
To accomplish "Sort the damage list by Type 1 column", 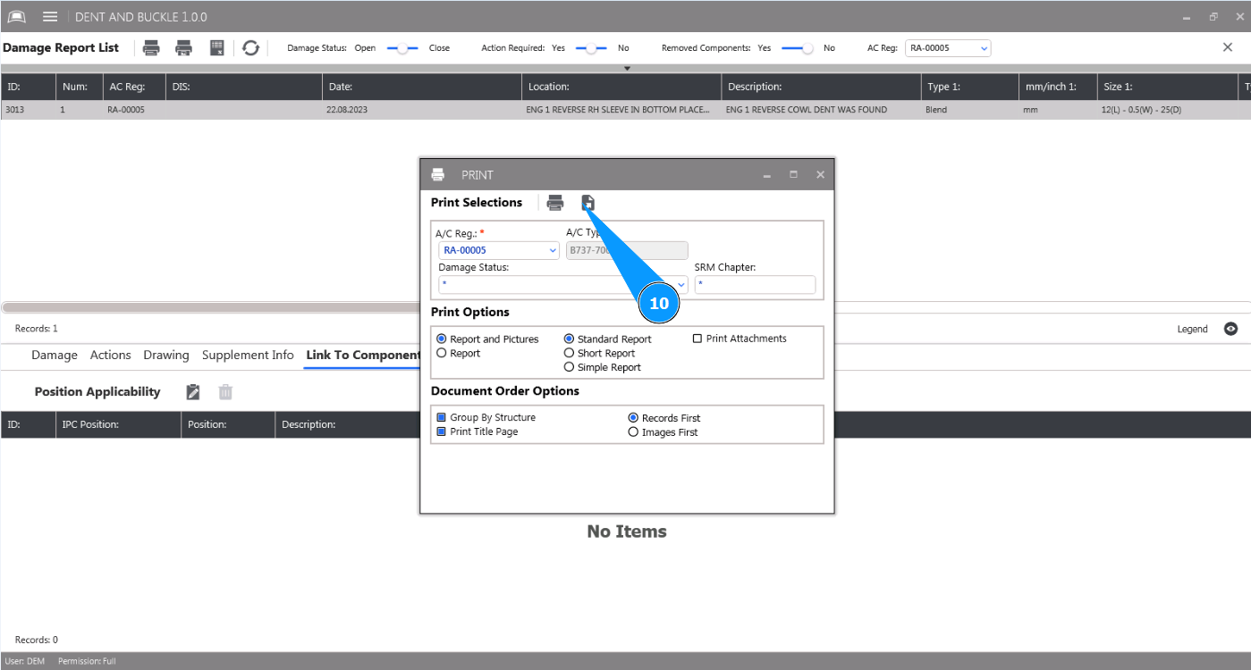I will [x=969, y=87].
